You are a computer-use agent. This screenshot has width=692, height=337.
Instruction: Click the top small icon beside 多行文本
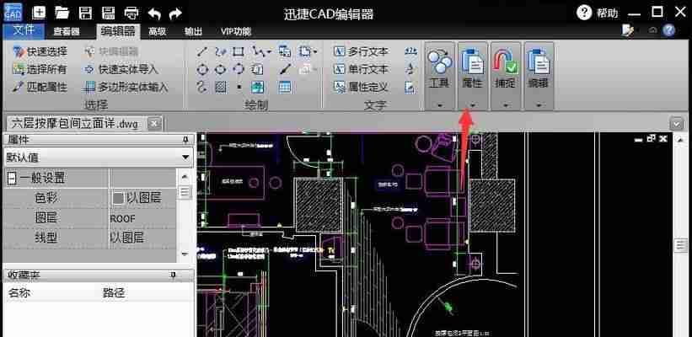410,51
